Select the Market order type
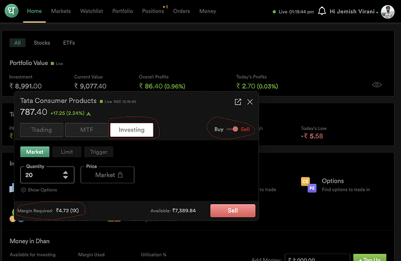This screenshot has width=401, height=261. click(34, 152)
